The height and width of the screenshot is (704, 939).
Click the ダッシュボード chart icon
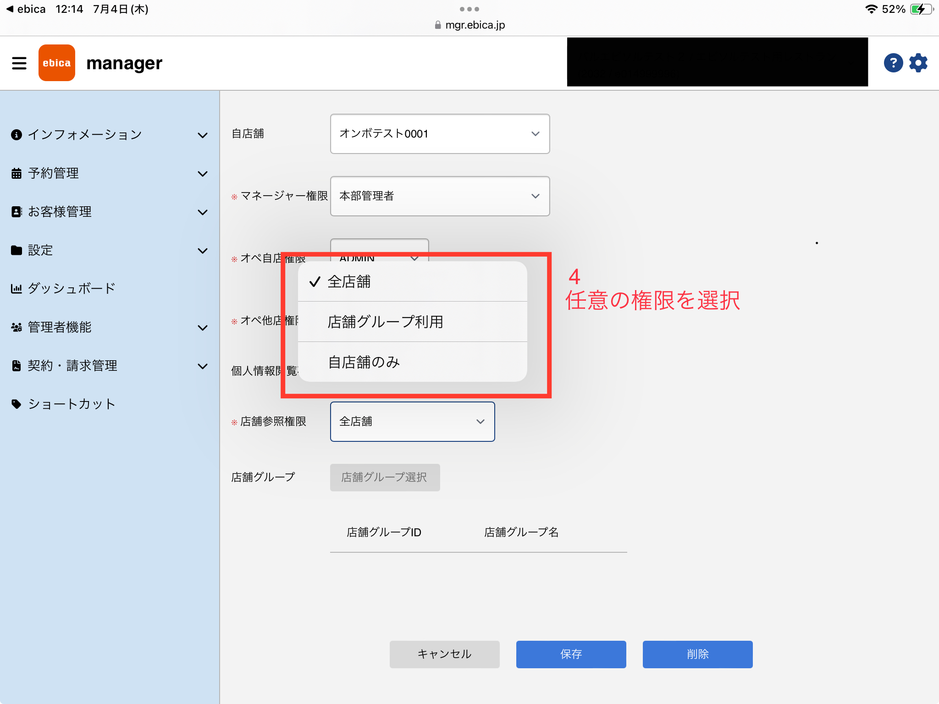[17, 289]
